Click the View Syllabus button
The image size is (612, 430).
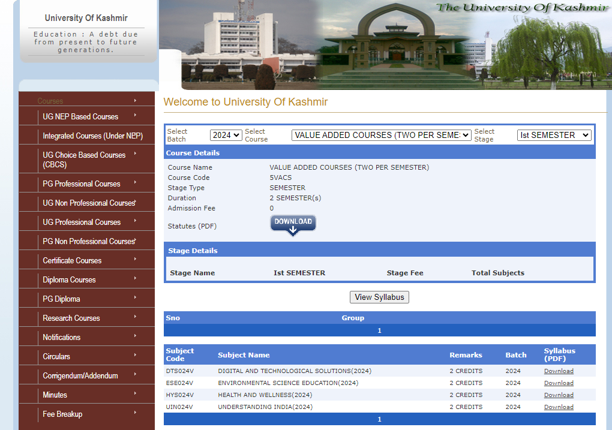tap(379, 297)
